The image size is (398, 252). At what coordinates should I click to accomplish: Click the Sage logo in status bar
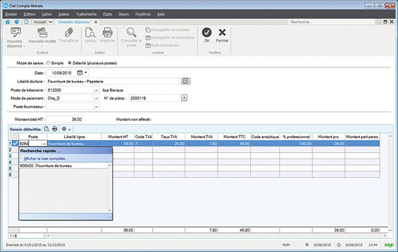coord(389,245)
